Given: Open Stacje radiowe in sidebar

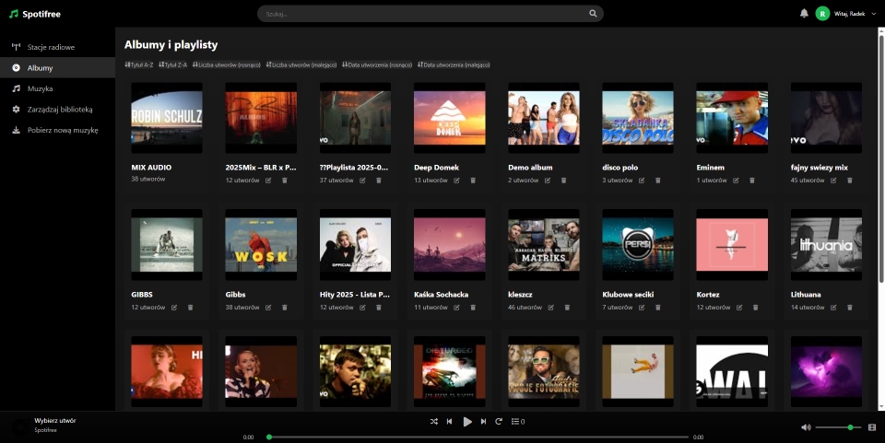Looking at the screenshot, I should pos(51,47).
